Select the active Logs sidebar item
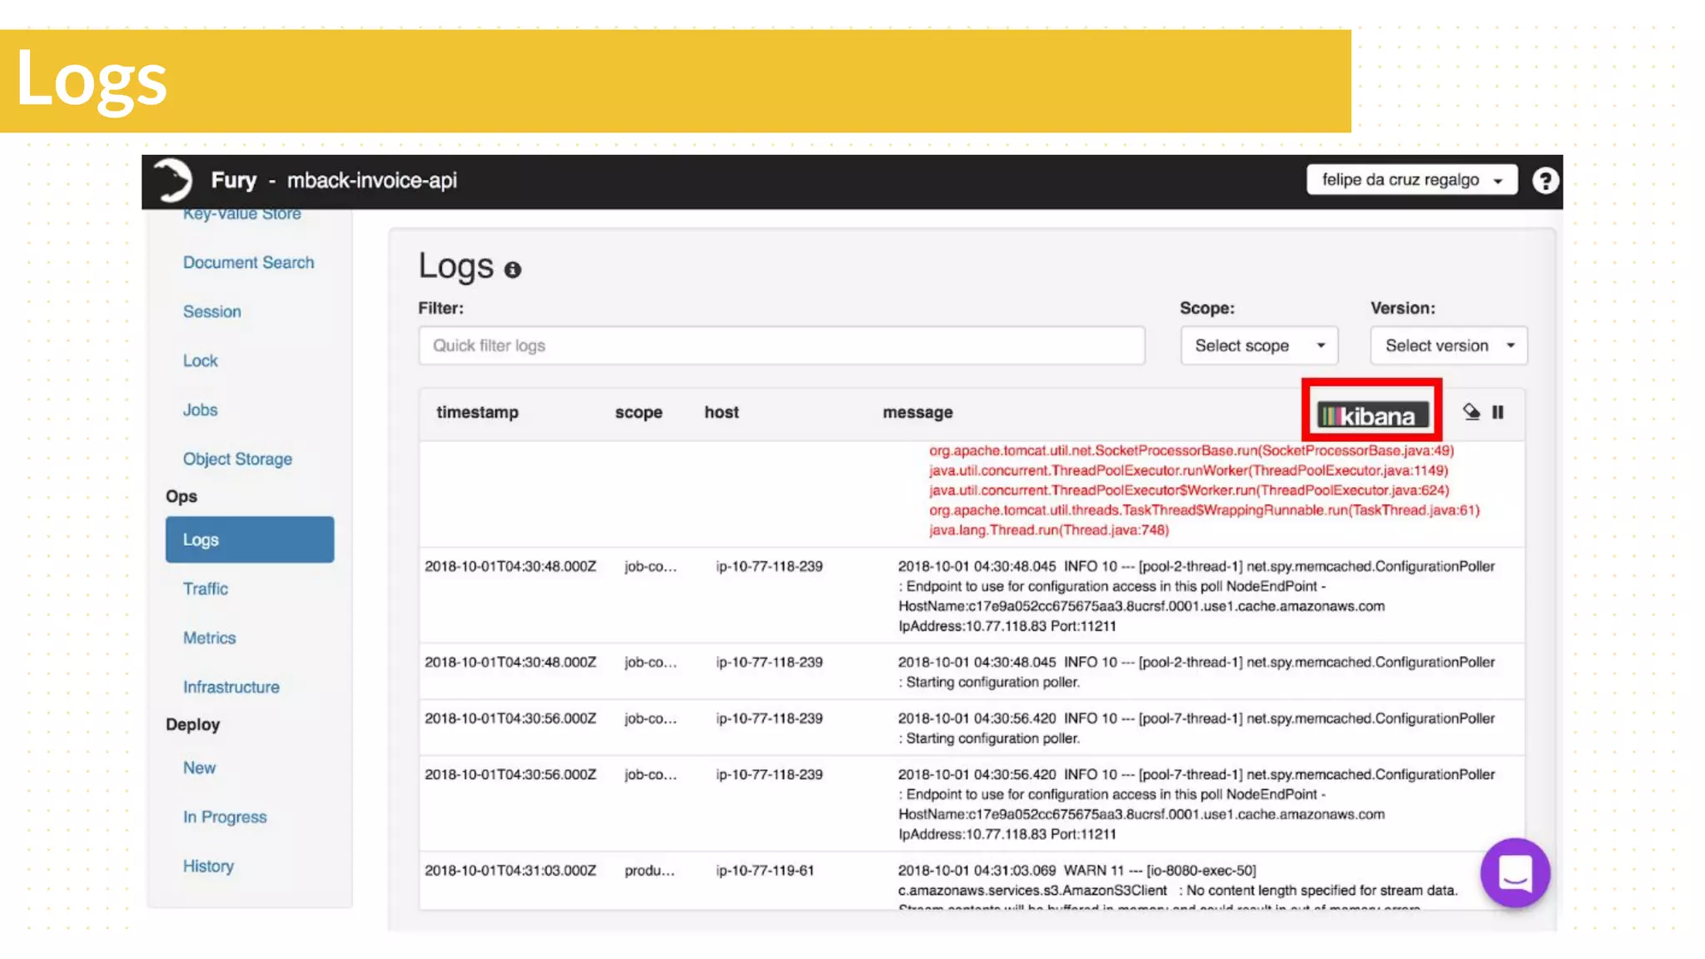 pyautogui.click(x=249, y=539)
